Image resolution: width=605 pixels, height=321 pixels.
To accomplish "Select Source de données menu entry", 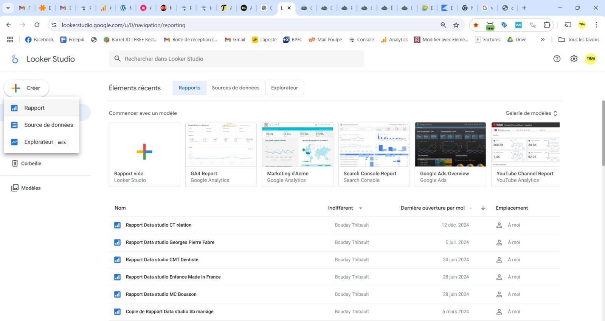I will pyautogui.click(x=48, y=125).
